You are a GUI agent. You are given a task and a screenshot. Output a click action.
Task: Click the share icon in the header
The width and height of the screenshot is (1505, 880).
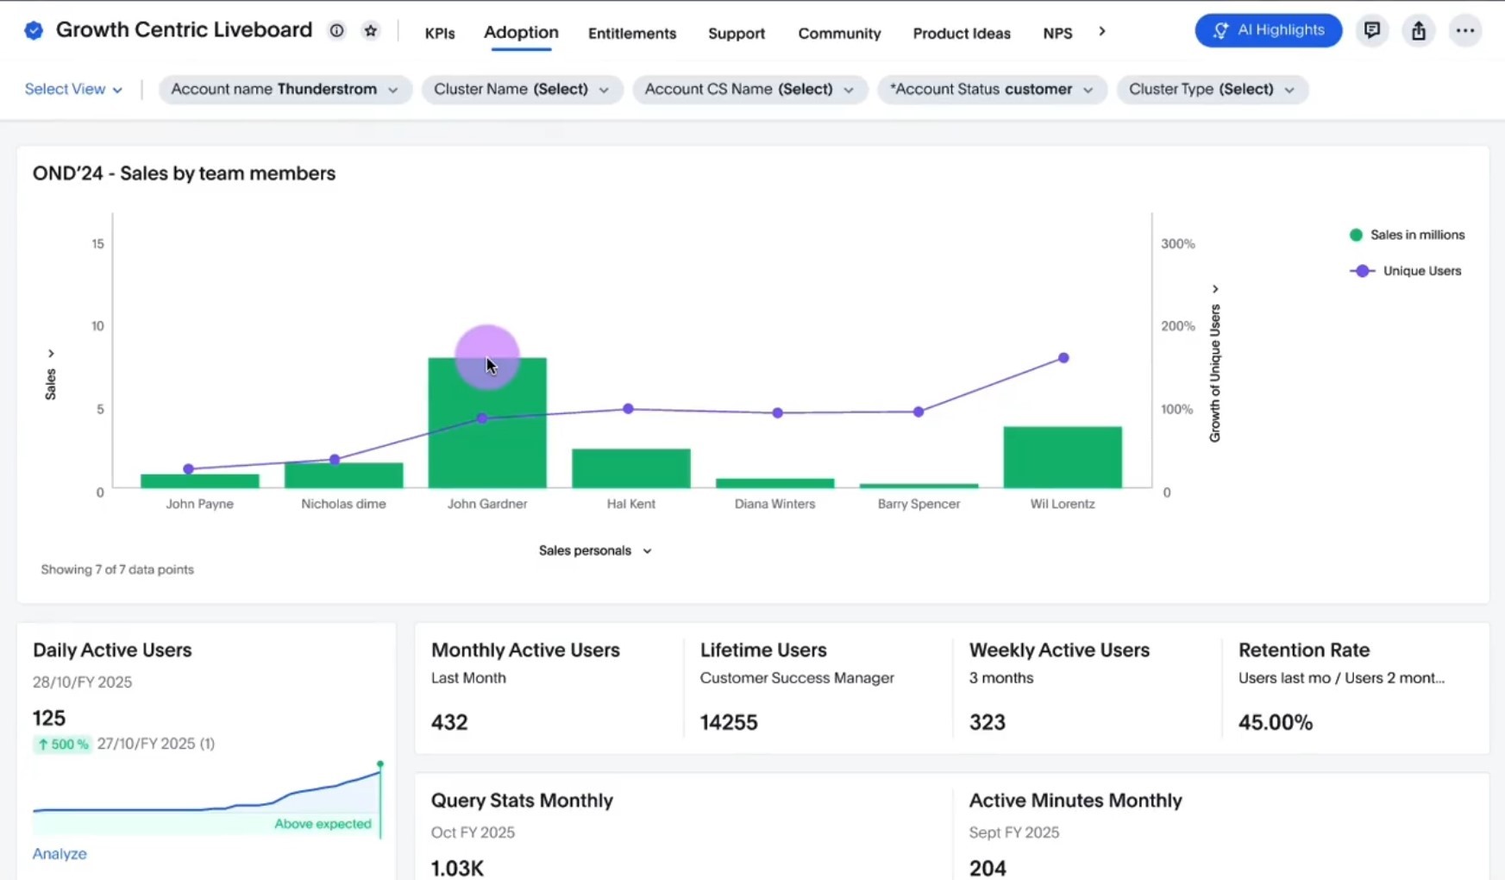click(1419, 31)
